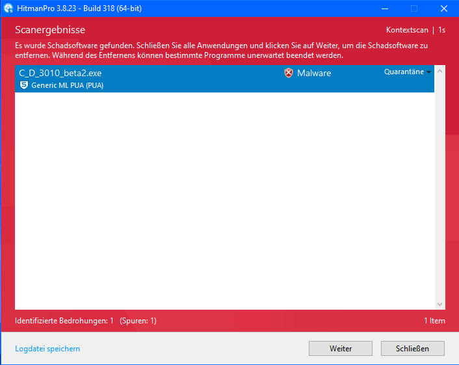Click the Sophos shield icon beside Generic ML PUA

tap(23, 85)
